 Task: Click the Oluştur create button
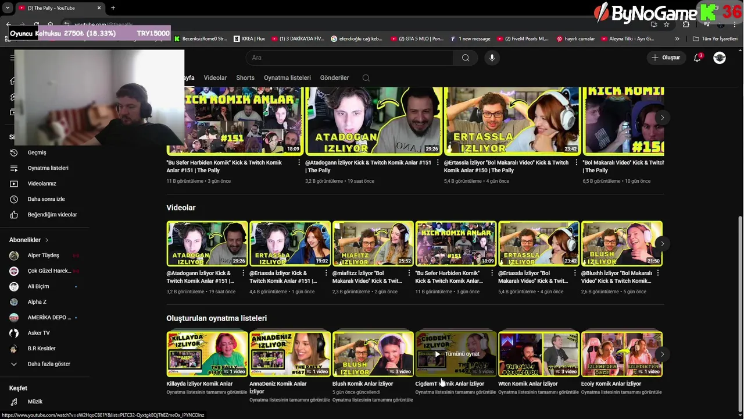666,58
